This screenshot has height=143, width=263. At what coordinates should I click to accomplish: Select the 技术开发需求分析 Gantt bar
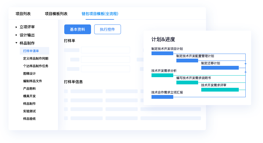(x=162, y=75)
